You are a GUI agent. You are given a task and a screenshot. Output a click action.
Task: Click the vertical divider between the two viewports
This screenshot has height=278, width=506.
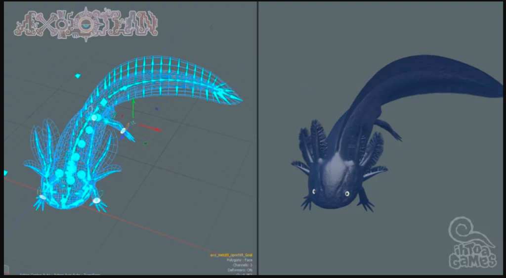[257, 139]
